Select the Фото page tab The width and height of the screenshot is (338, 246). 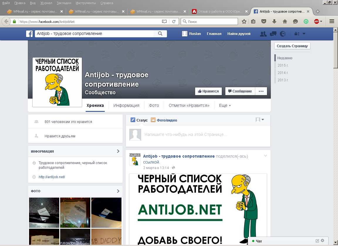pyautogui.click(x=154, y=105)
